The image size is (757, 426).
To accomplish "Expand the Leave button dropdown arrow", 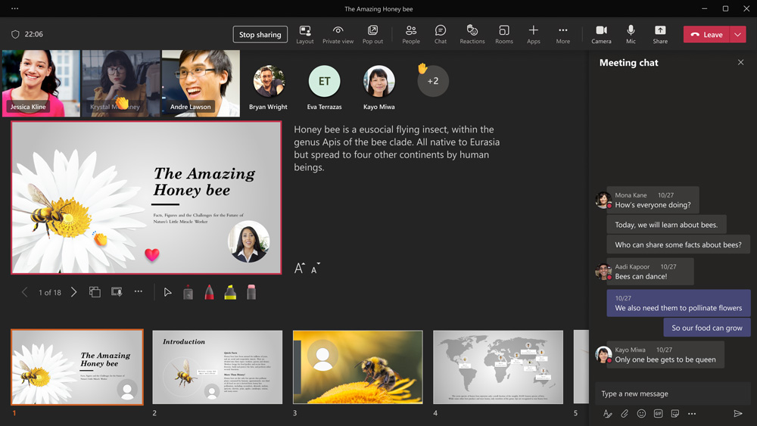I will point(737,35).
